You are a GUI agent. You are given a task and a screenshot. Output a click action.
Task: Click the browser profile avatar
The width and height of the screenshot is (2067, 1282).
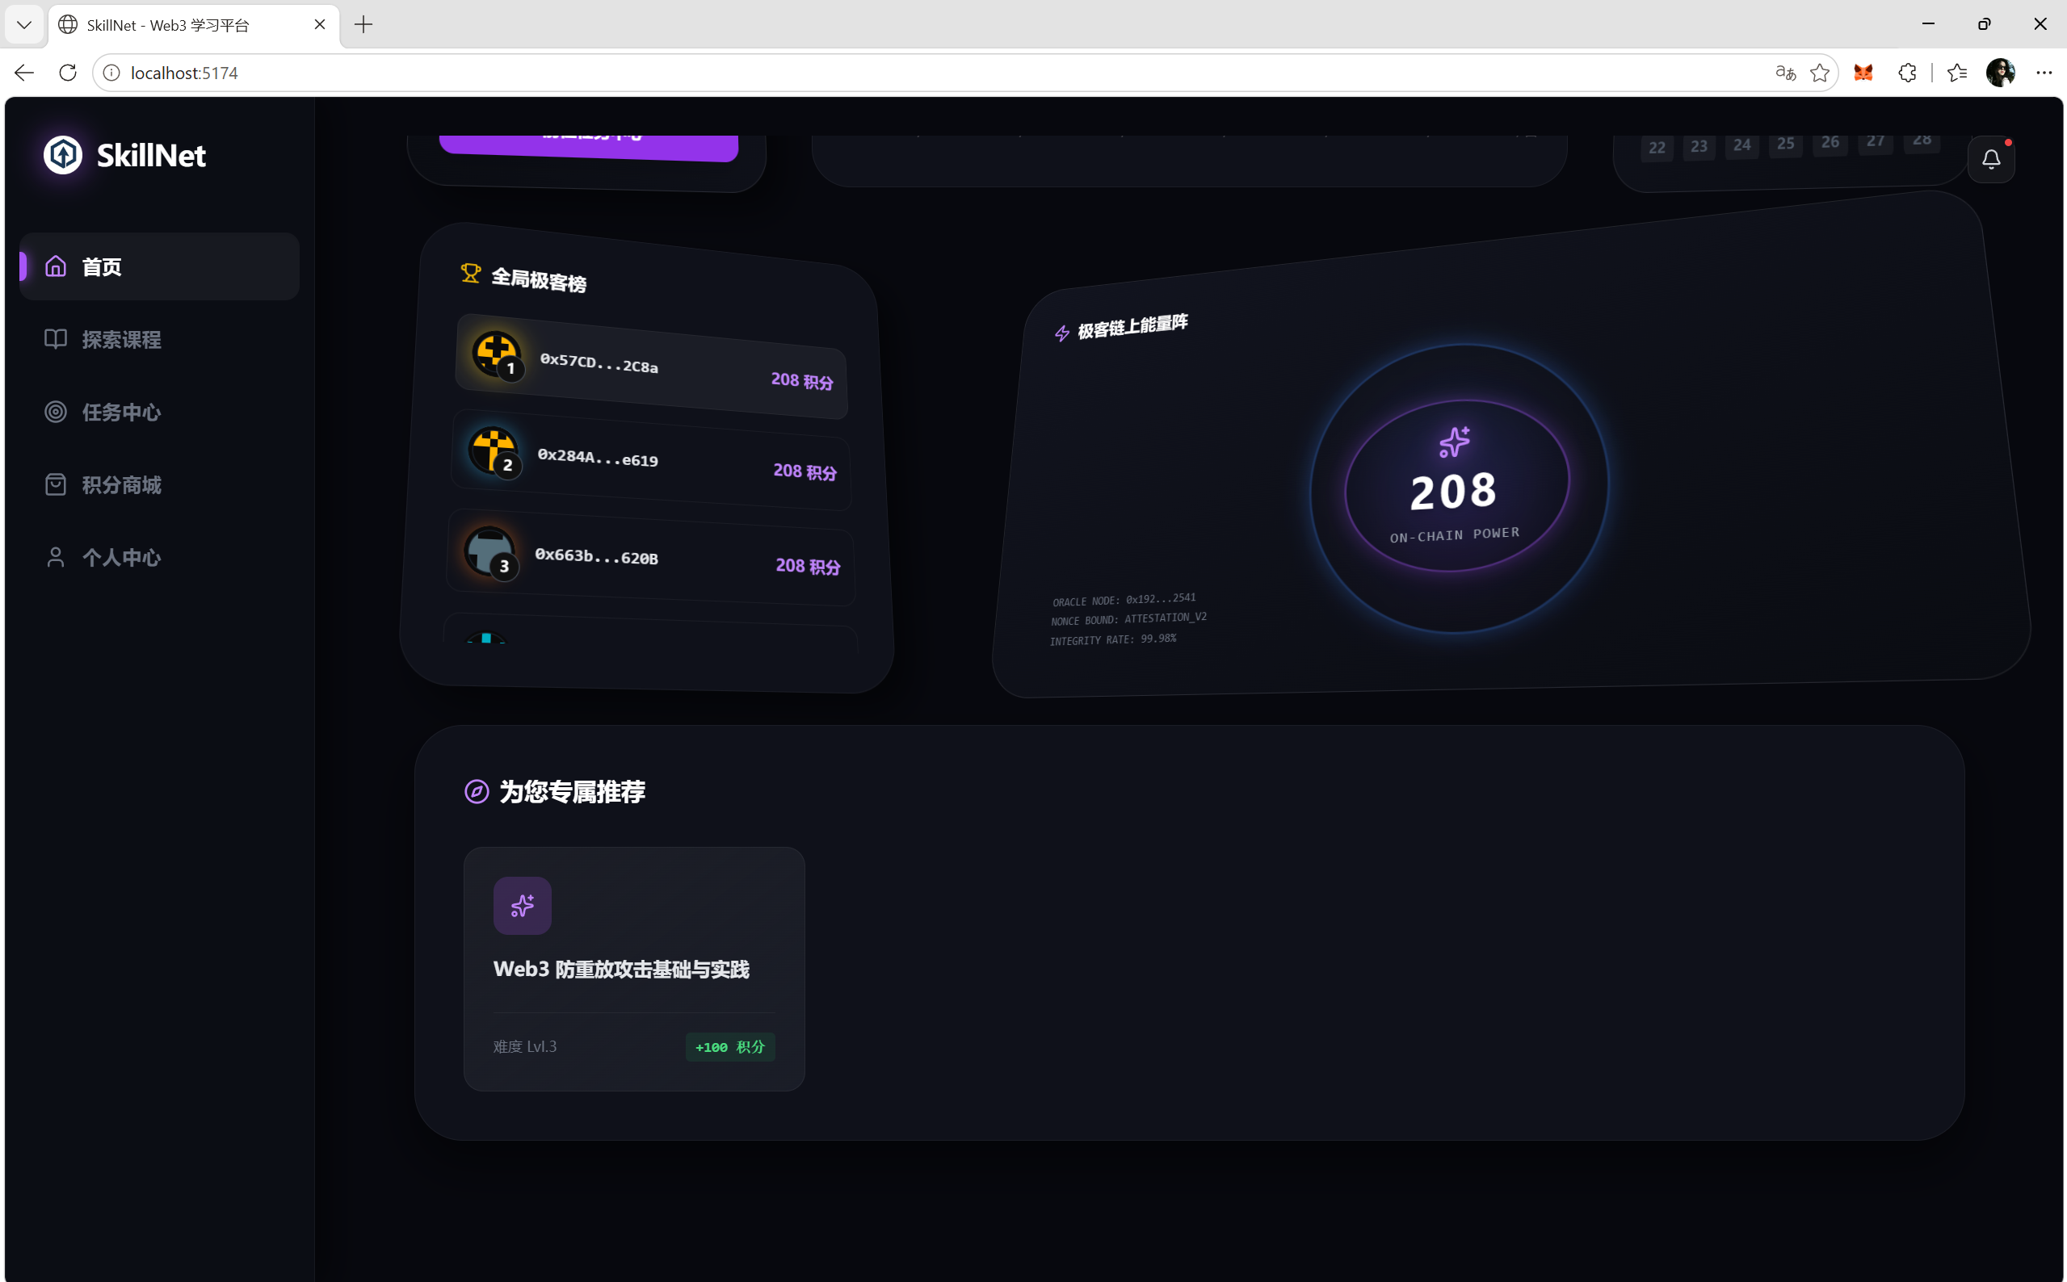point(2001,73)
